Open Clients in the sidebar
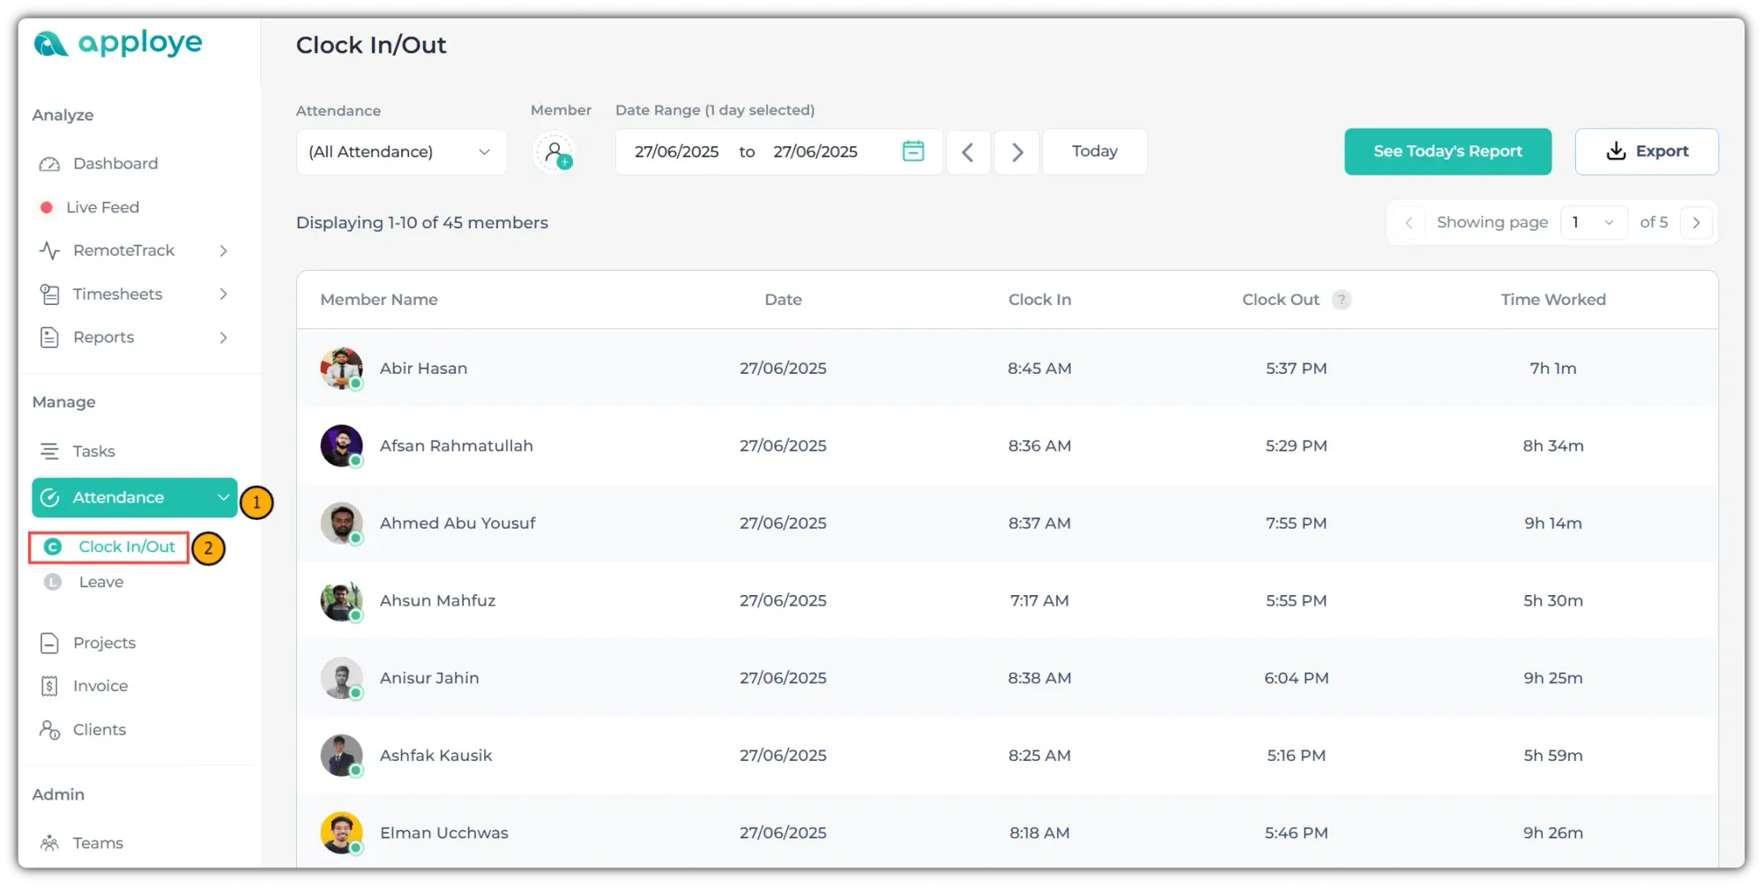The image size is (1763, 886). [x=99, y=730]
